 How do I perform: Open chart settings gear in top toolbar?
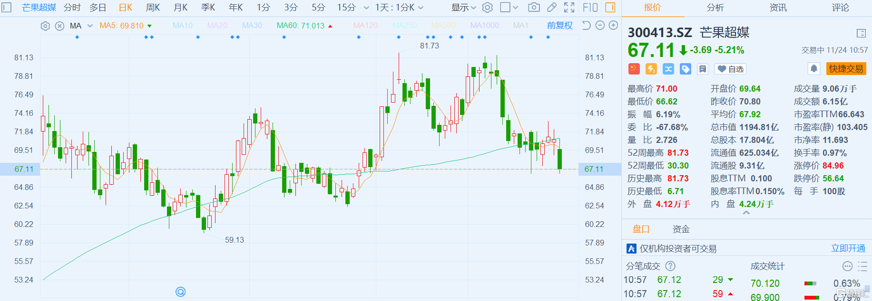point(488,8)
